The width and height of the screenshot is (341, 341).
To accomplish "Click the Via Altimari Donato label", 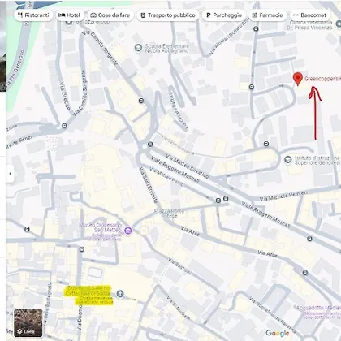I will [x=230, y=36].
